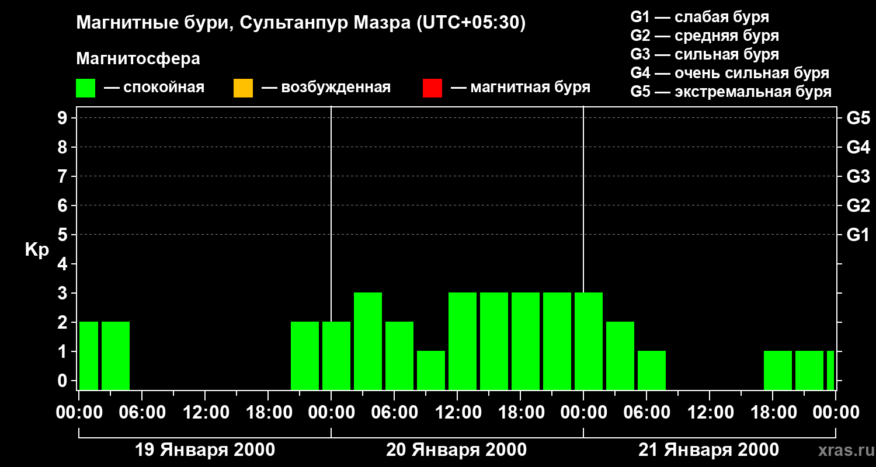The height and width of the screenshot is (467, 876).
Task: Click the G4 label on right axis
Action: click(x=858, y=147)
